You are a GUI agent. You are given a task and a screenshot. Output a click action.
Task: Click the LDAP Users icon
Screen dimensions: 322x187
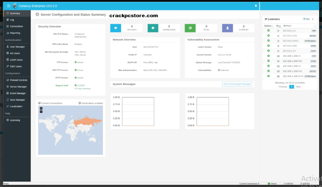point(8,60)
